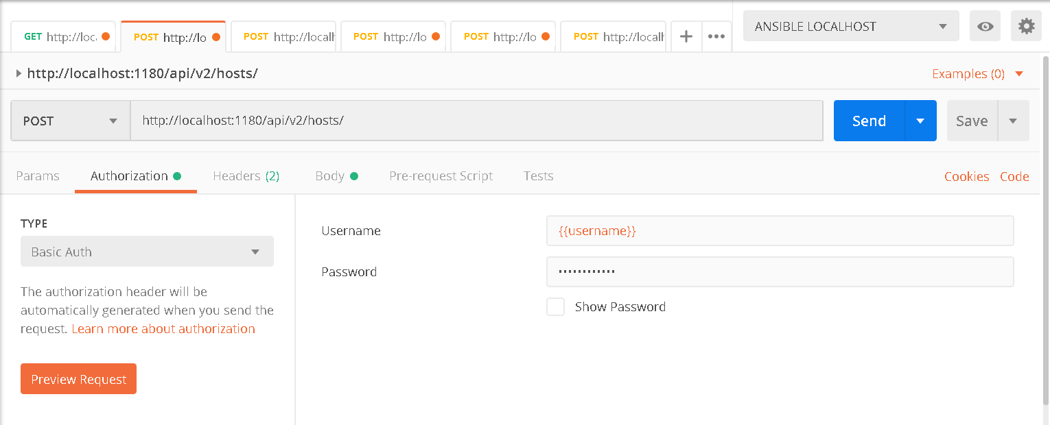
Task: Click the Send button
Action: pos(870,121)
